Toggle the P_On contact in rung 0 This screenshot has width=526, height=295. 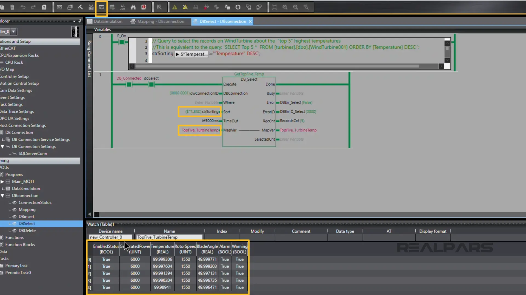[122, 42]
